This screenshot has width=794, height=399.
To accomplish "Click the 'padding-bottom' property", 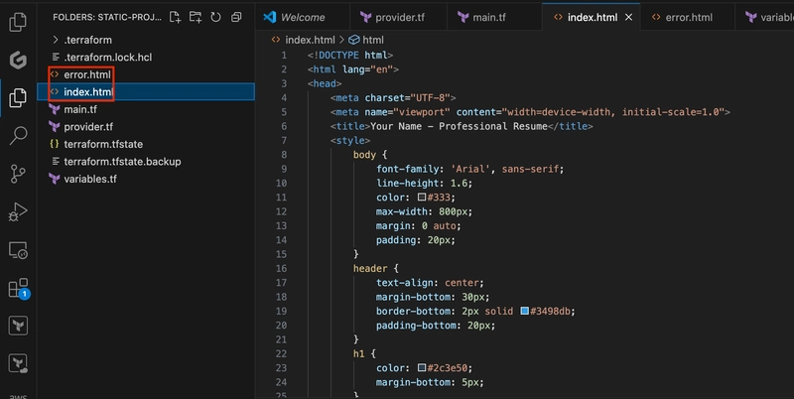I will click(x=416, y=326).
